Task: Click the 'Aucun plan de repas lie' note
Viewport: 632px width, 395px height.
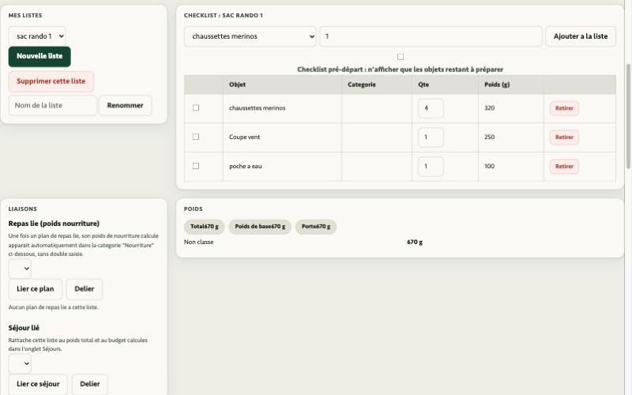Action: (53, 307)
